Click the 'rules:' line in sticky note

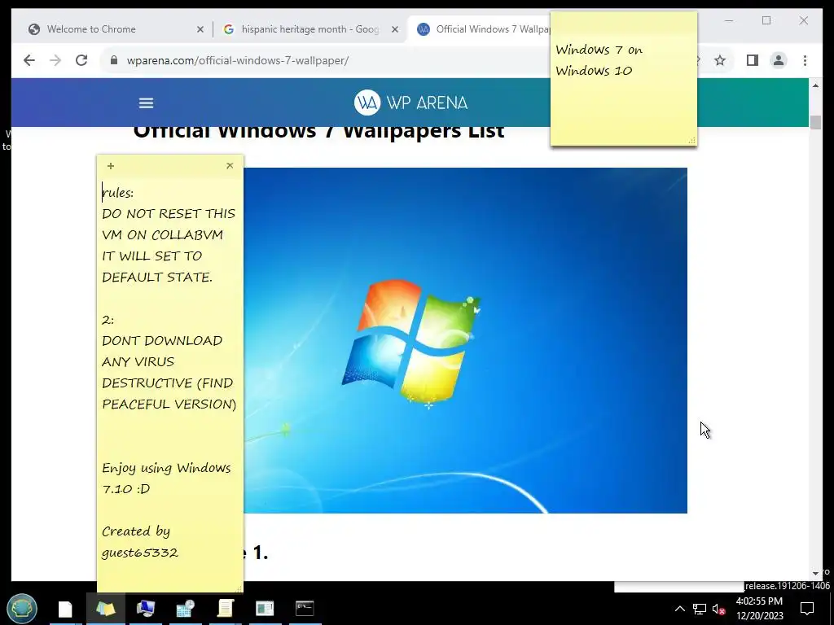coord(118,192)
